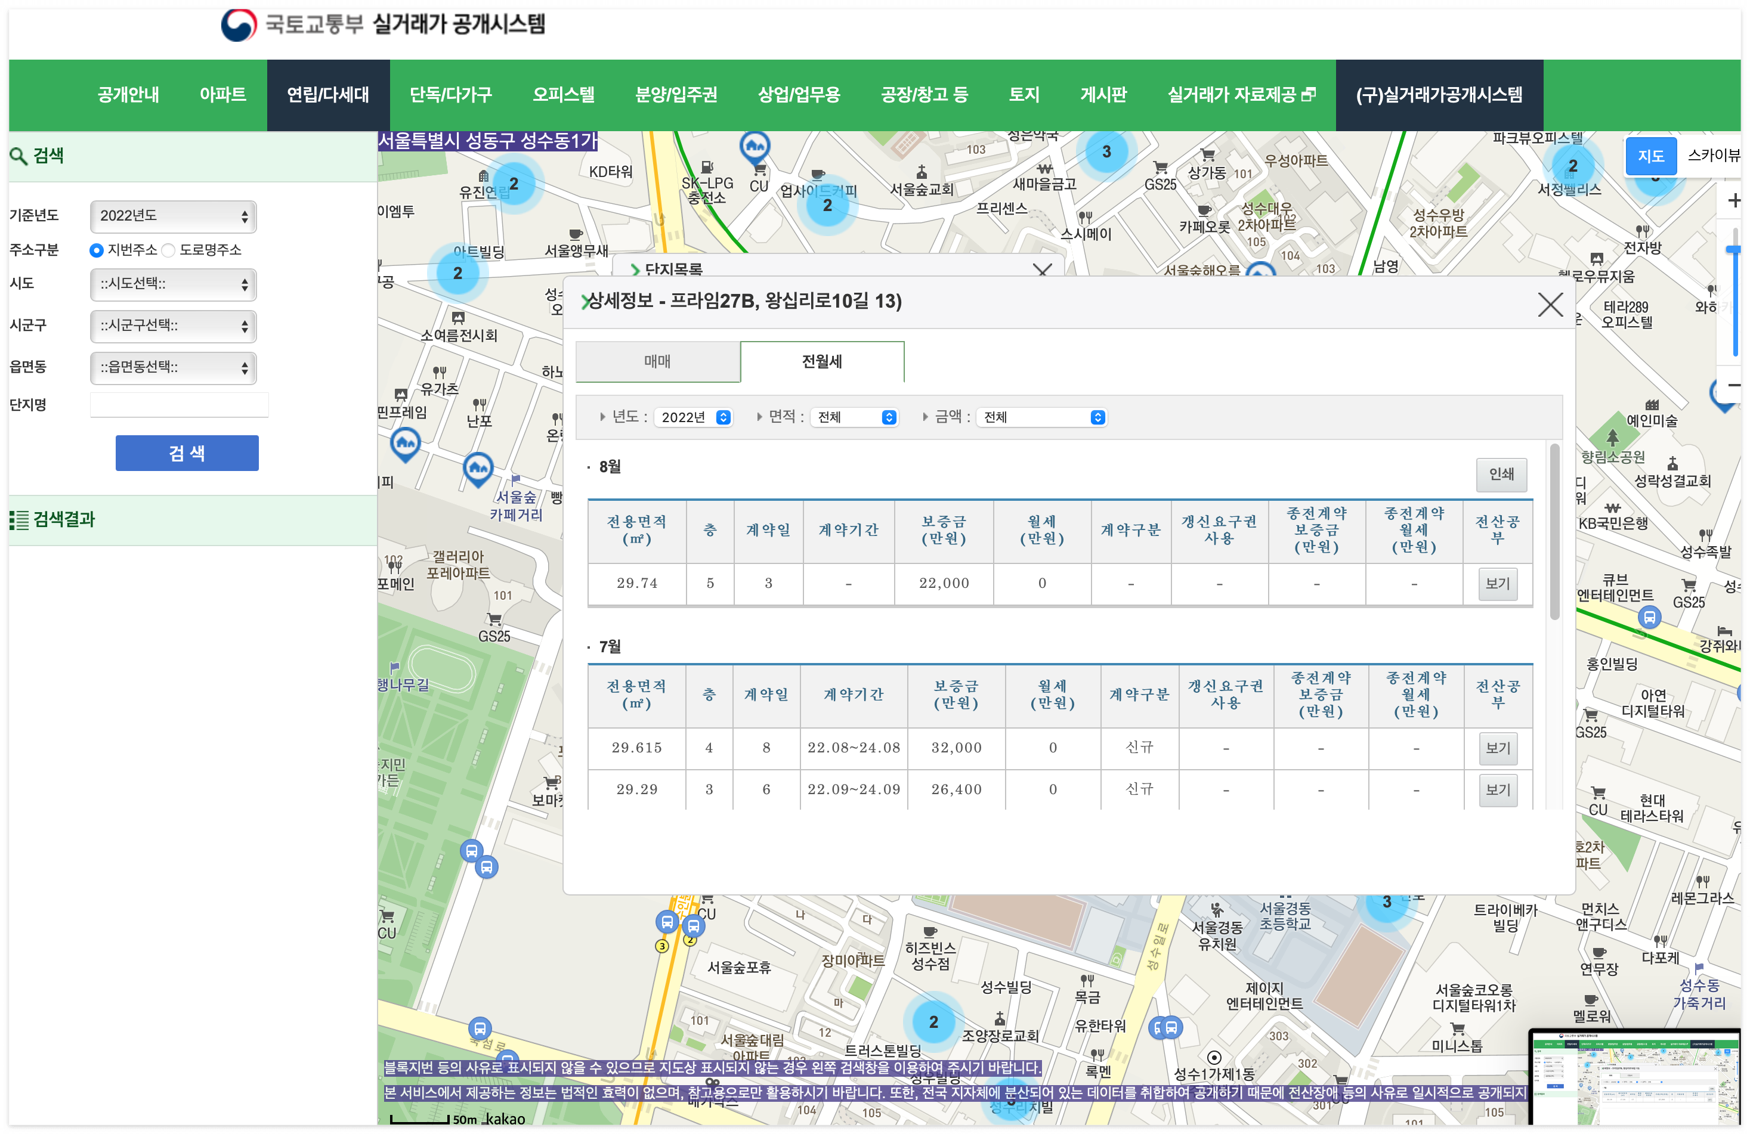Open the 시도선택 dropdown
This screenshot has width=1750, height=1134.
pyautogui.click(x=174, y=284)
